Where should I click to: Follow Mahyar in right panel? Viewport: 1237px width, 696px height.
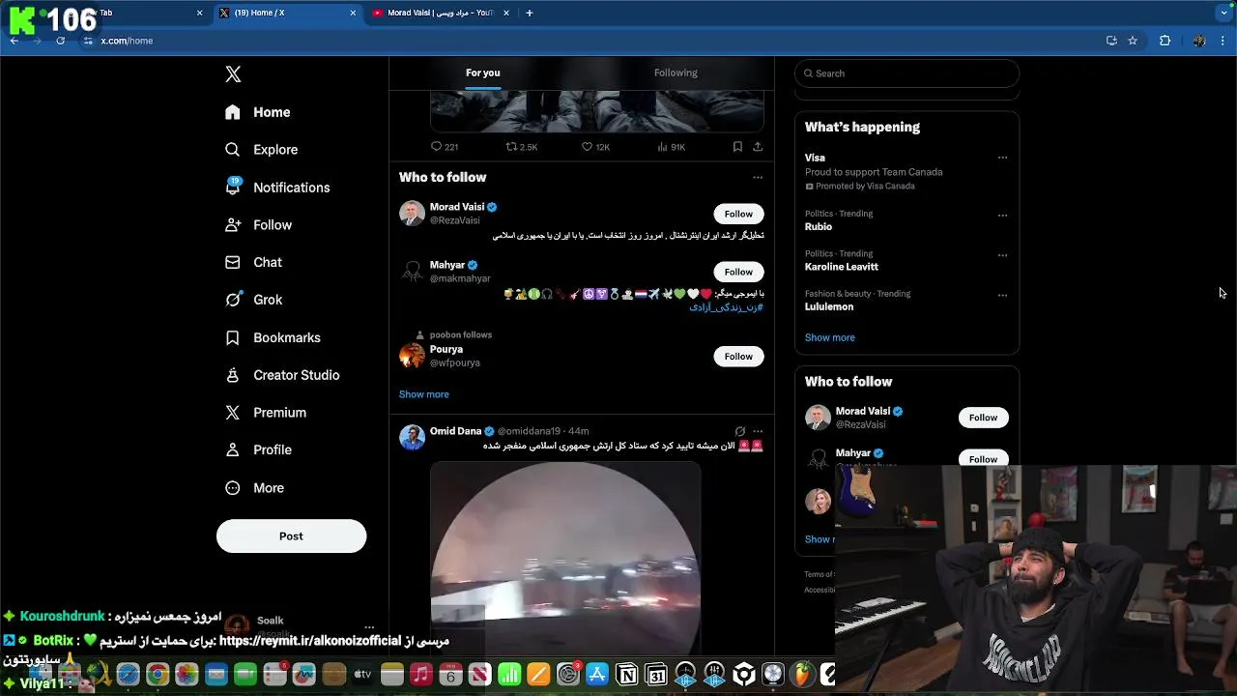click(983, 458)
